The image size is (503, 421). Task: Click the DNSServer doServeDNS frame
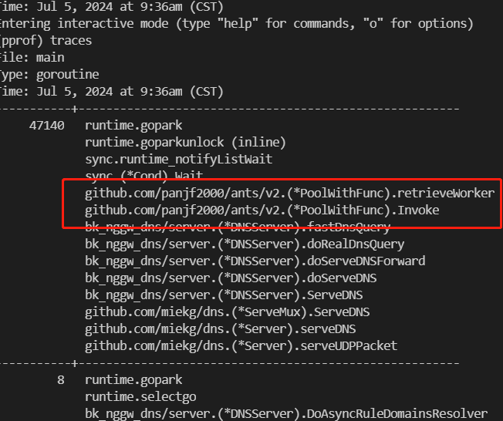[x=231, y=278]
